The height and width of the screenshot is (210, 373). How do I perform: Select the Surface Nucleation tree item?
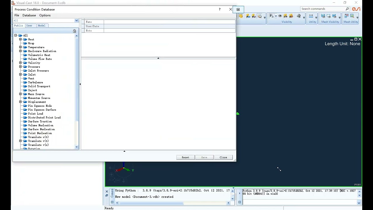coord(41,129)
